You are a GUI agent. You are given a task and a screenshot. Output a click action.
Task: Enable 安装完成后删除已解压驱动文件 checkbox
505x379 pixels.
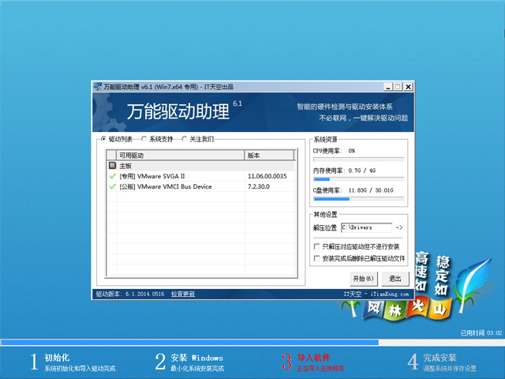tap(317, 258)
